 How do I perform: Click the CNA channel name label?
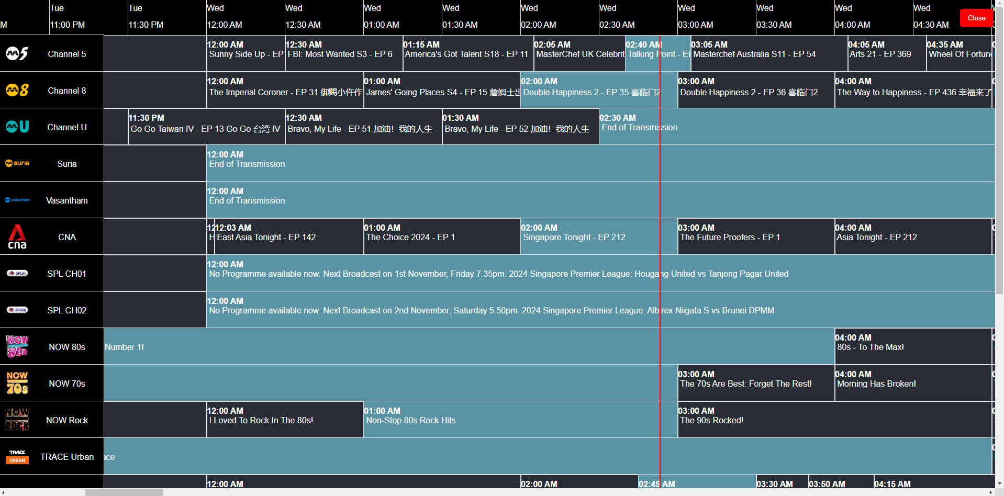[x=67, y=237]
